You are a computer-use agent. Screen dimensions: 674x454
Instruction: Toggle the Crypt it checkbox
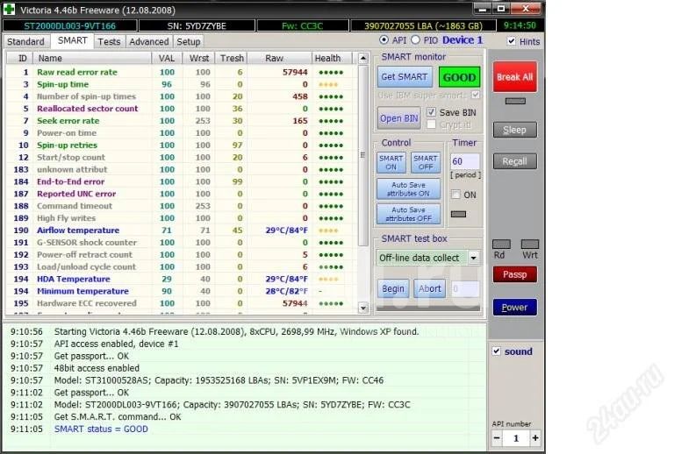coord(431,124)
